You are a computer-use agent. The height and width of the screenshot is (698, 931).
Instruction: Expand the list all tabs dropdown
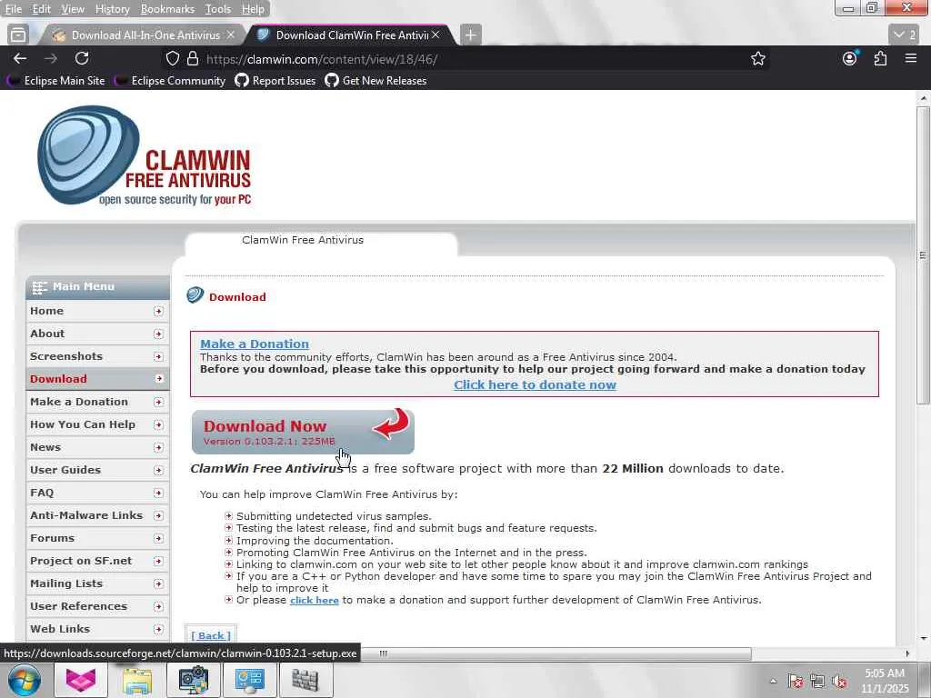tap(905, 35)
